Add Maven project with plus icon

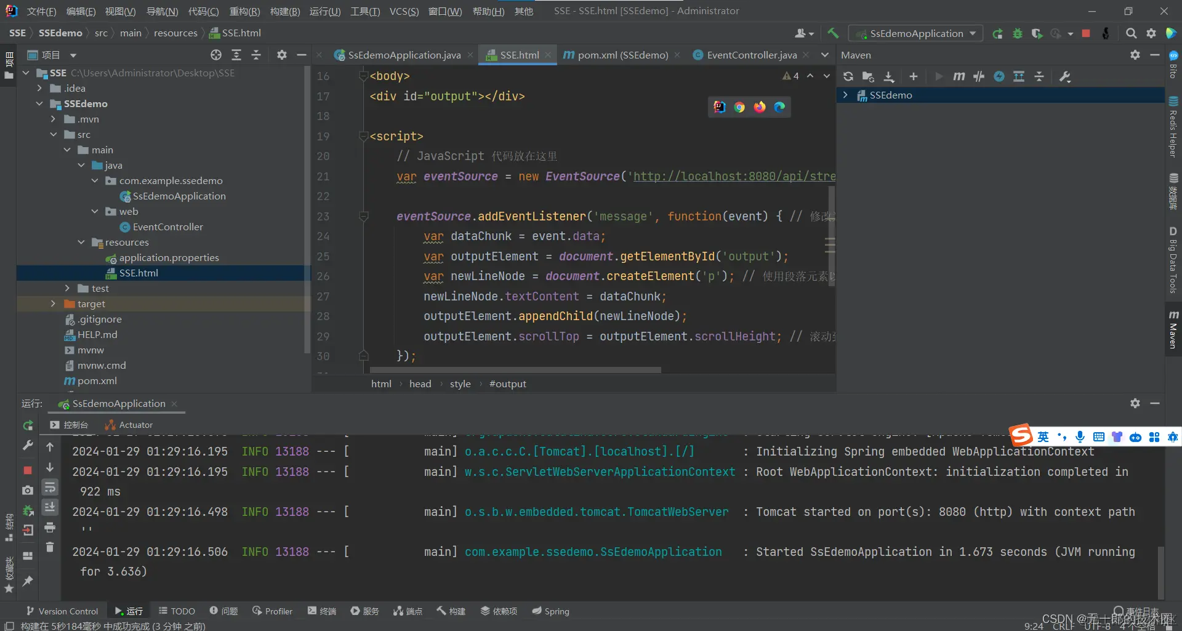point(914,76)
